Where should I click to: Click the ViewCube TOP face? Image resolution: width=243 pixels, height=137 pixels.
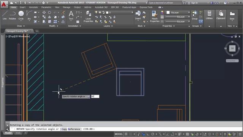pos(232,48)
